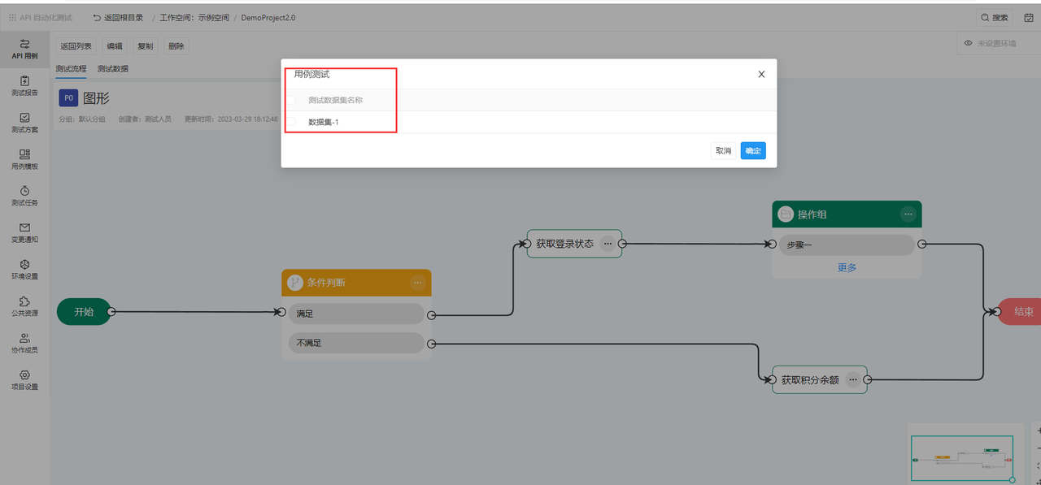This screenshot has width=1041, height=485.
Task: Open the API 用例 sidebar section
Action: [x=24, y=49]
